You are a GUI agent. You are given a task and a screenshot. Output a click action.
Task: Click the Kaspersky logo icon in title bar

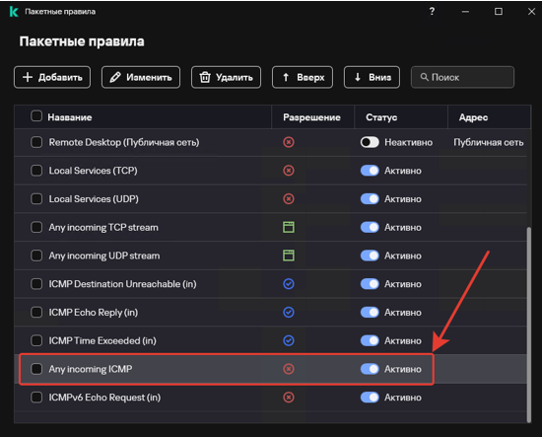point(14,12)
